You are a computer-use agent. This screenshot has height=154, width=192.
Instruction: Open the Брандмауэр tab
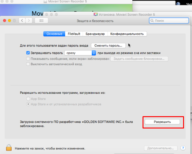pyautogui.click(x=95, y=34)
